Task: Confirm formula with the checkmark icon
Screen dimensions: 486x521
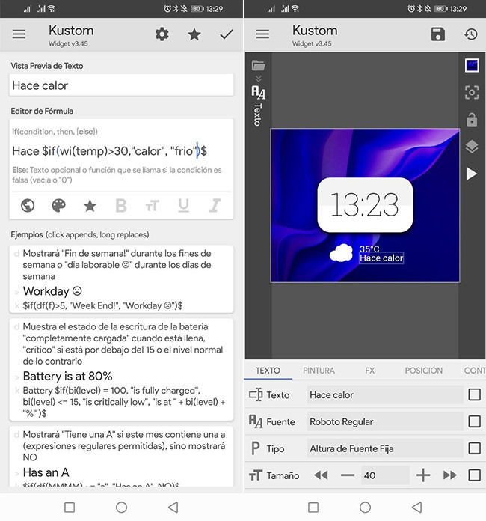Action: click(227, 34)
